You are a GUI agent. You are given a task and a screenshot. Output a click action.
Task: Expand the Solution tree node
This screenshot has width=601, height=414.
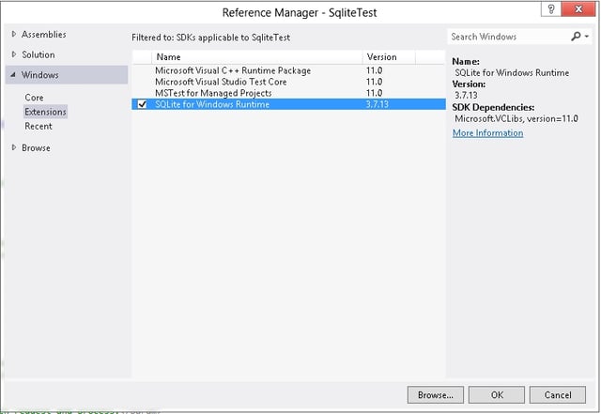point(14,54)
